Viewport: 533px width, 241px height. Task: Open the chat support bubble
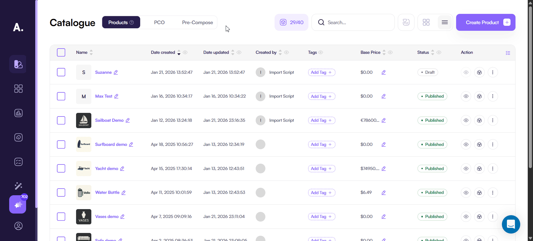511,224
